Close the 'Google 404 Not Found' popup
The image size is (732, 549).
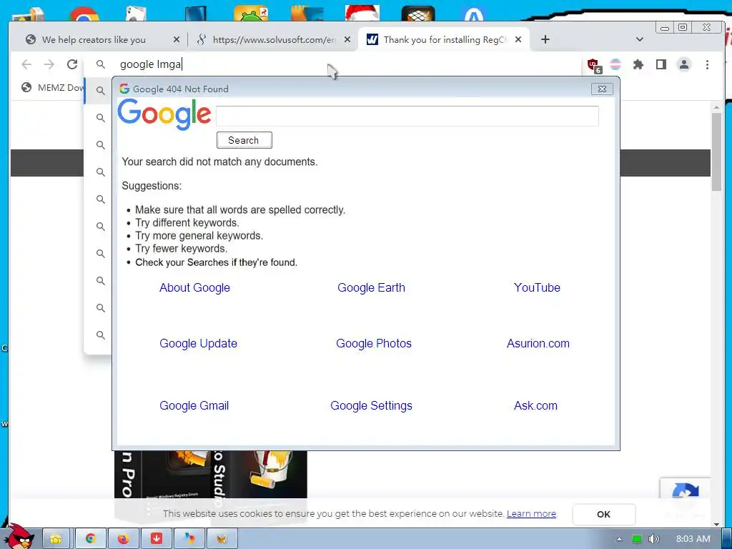[x=602, y=89]
